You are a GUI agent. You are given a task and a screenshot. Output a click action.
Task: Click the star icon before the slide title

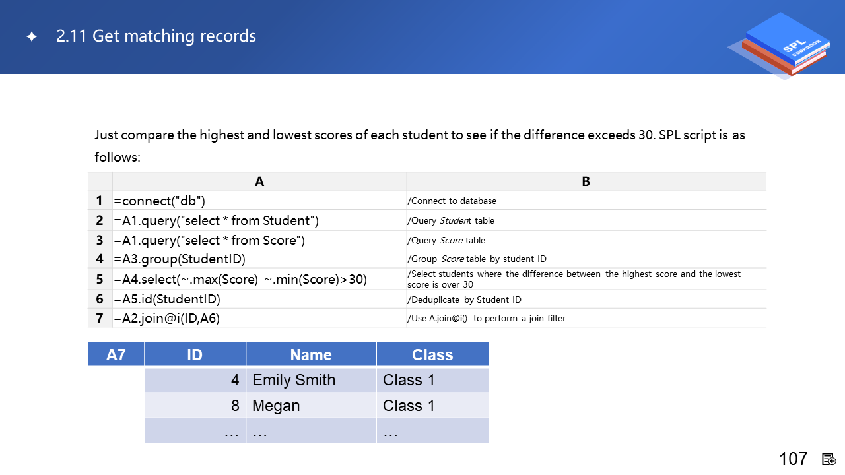[32, 36]
